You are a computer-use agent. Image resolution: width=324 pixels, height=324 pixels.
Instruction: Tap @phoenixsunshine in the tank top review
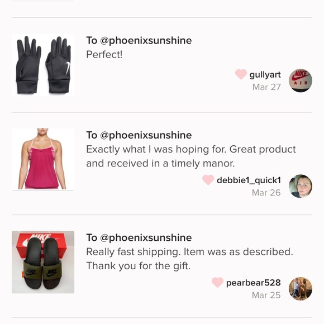(146, 135)
